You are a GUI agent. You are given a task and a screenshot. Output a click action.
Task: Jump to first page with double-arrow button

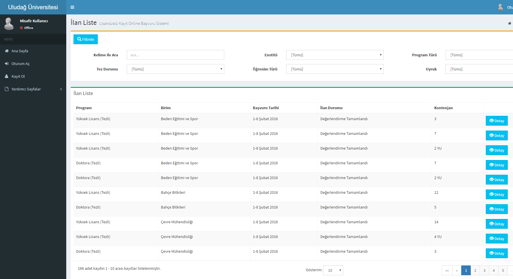[447, 270]
